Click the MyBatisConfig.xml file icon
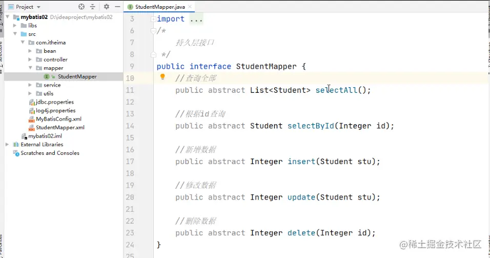The image size is (490, 258). pyautogui.click(x=31, y=119)
